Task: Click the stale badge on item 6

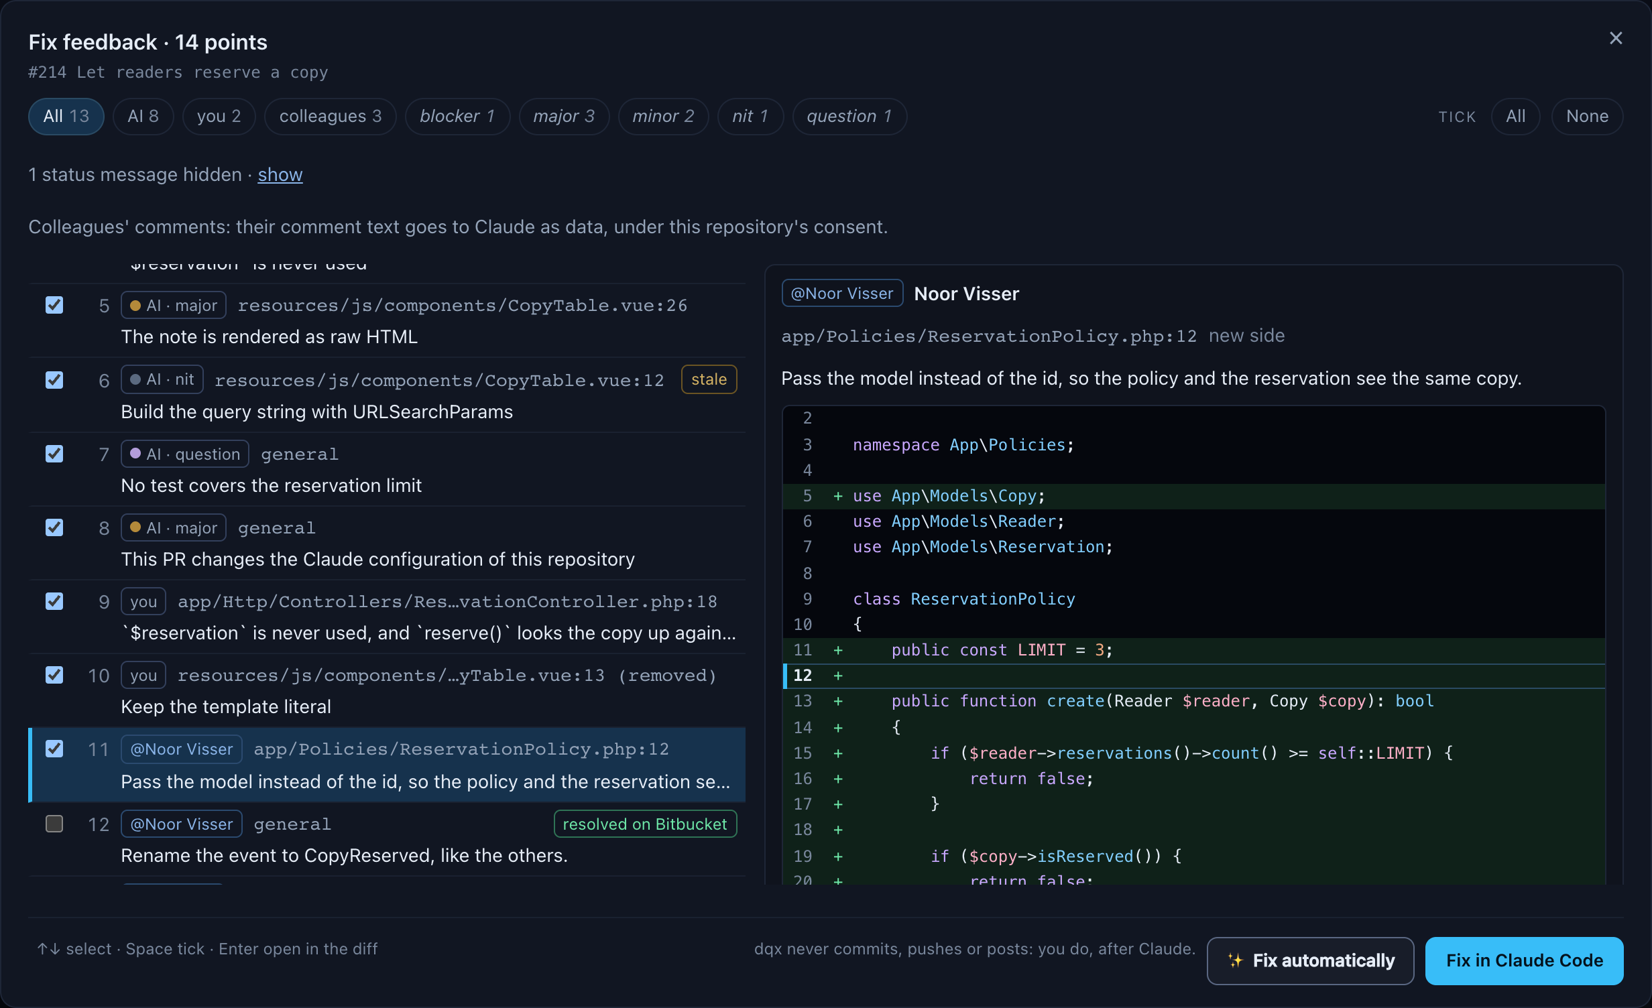Action: (x=709, y=379)
